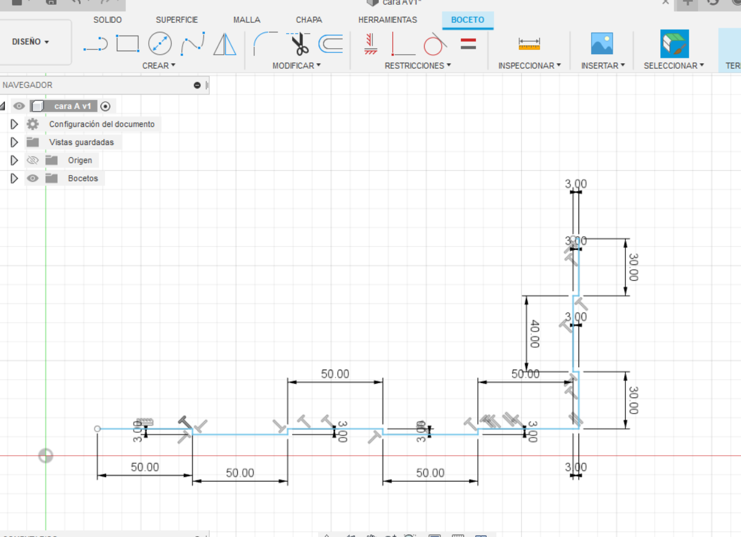741x537 pixels.
Task: Select the Trim scissors tool
Action: 299,43
